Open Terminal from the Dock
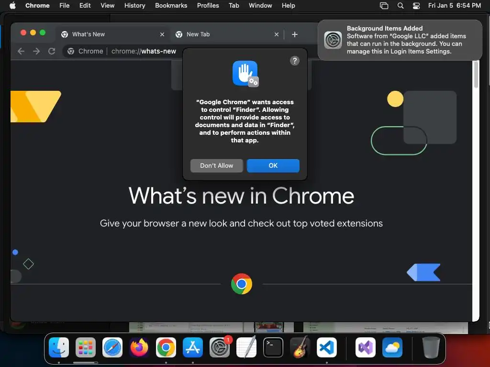The height and width of the screenshot is (367, 490). coord(273,347)
